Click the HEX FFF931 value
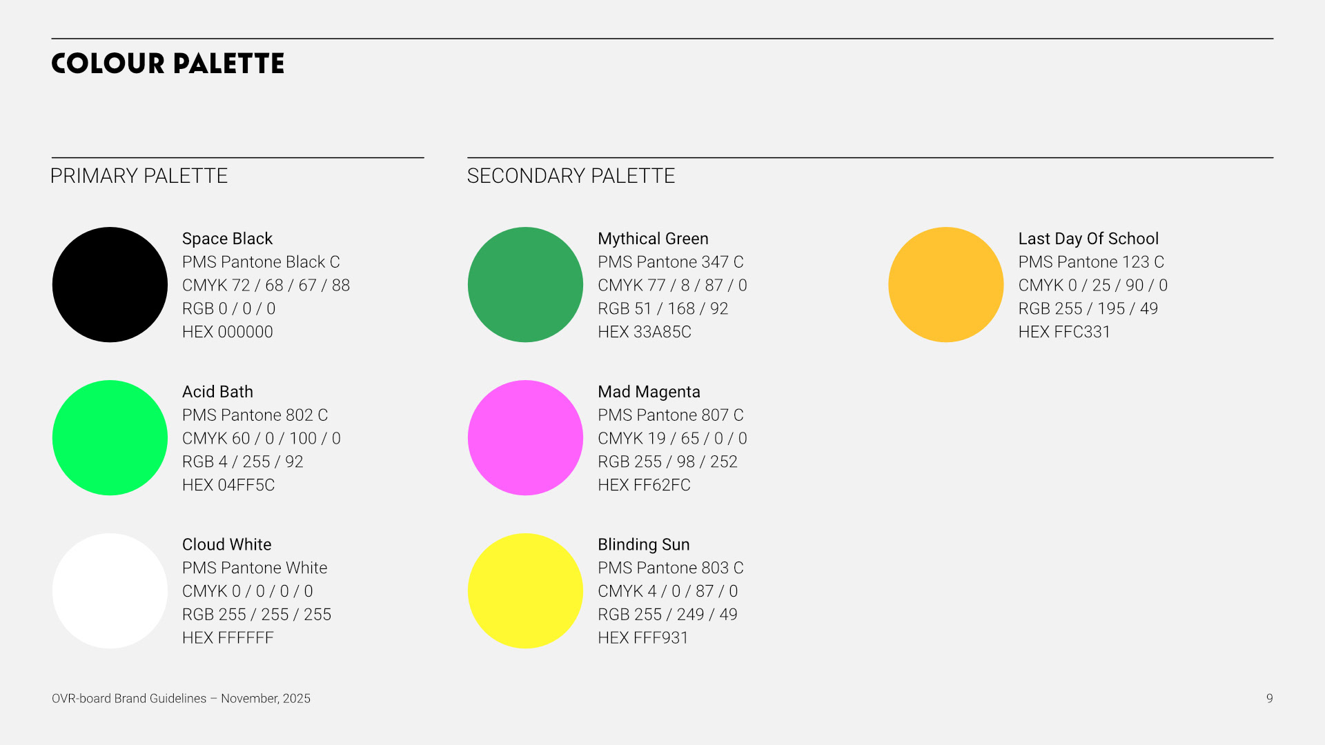 point(642,638)
